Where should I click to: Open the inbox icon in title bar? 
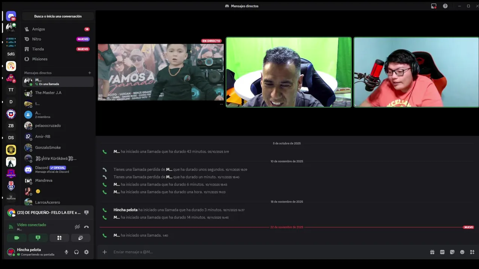(x=434, y=6)
